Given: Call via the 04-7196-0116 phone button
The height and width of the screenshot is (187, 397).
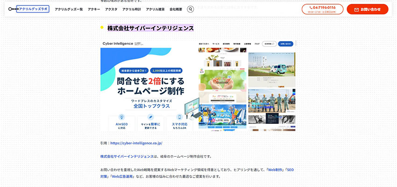Looking at the screenshot, I should tap(322, 9).
